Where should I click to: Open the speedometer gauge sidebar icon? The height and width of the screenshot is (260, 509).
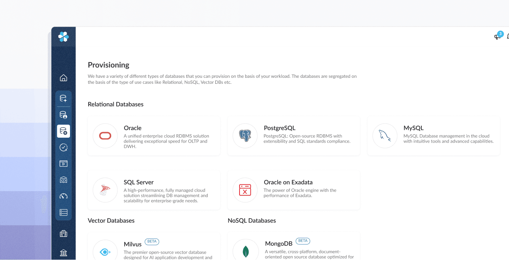[x=63, y=196]
